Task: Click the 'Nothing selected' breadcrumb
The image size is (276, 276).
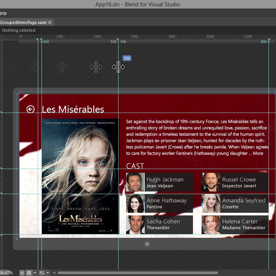Action: (19, 30)
